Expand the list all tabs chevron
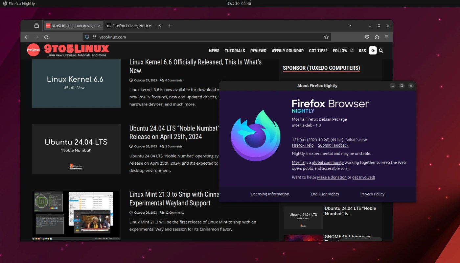Screen dimensions: 460x263 [x=350, y=26]
